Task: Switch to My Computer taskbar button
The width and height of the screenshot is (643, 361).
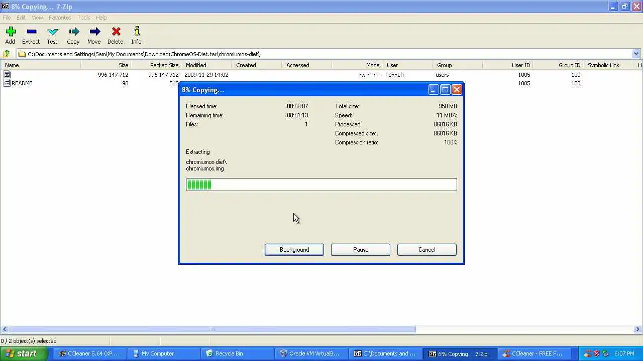Action: [163, 353]
